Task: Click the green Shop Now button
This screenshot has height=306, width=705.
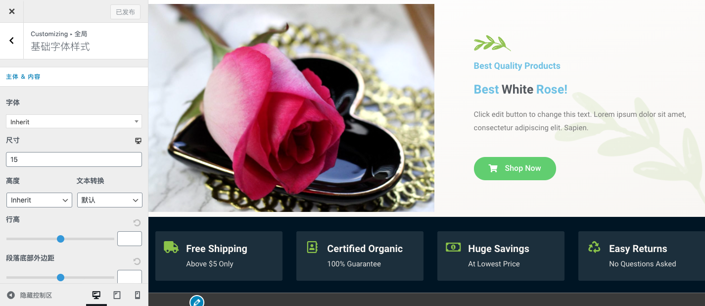Action: coord(515,168)
